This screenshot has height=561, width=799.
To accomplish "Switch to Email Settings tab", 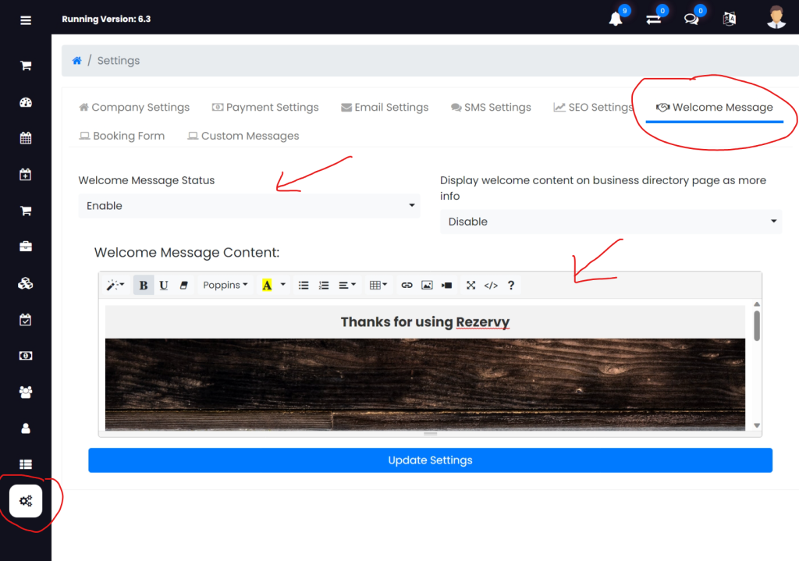I will [x=385, y=108].
